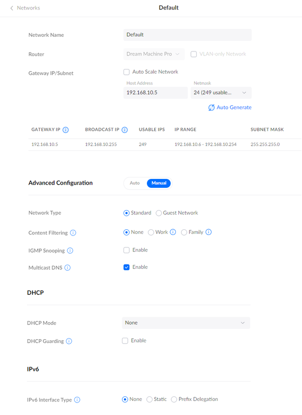Click the back chevron beside Networks
Viewport: 302px width, 415px height.
click(x=11, y=8)
